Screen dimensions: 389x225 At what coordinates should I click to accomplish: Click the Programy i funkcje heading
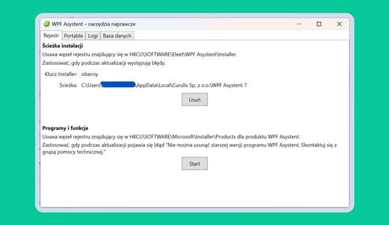pyautogui.click(x=65, y=128)
